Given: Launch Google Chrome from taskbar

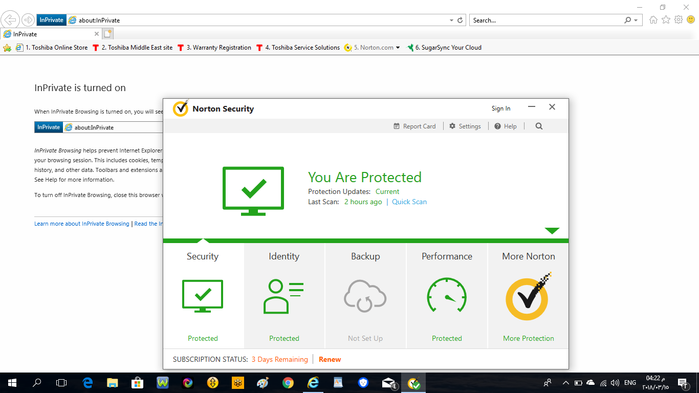Looking at the screenshot, I should pos(288,383).
